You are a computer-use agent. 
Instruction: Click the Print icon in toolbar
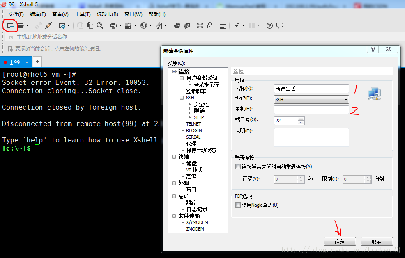click(113, 25)
